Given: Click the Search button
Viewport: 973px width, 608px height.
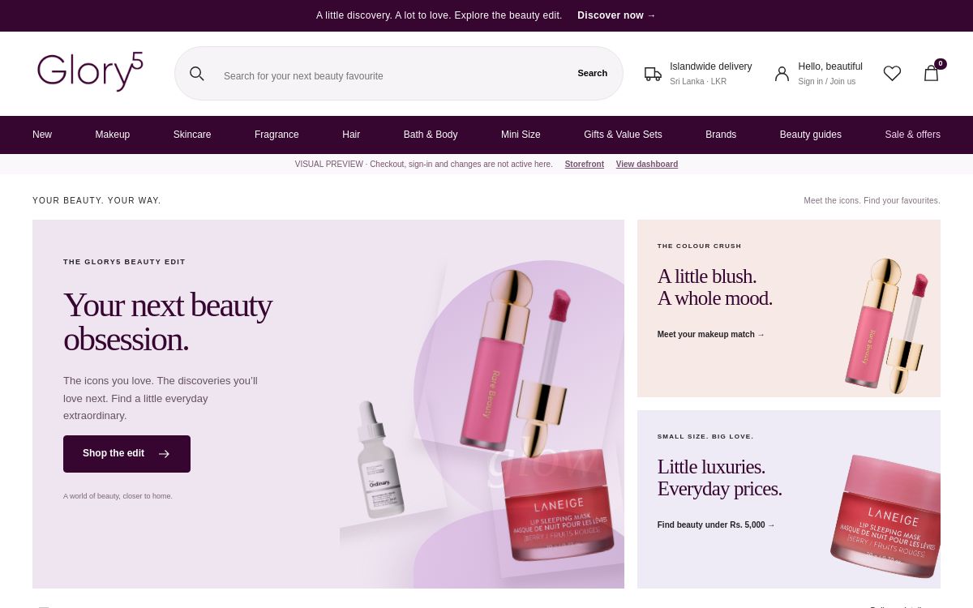Looking at the screenshot, I should (592, 73).
